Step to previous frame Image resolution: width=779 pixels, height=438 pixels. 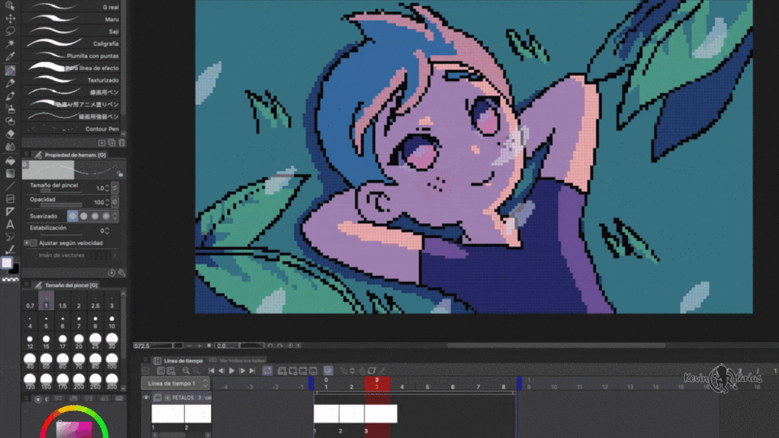coord(222,371)
